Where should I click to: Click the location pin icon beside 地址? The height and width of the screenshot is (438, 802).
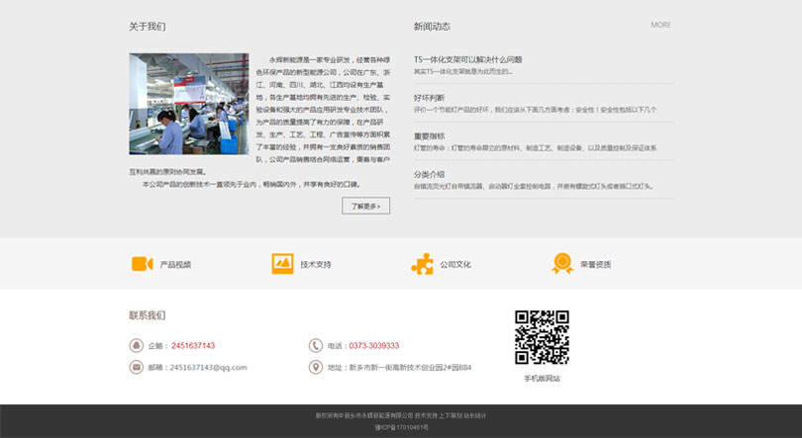(315, 367)
